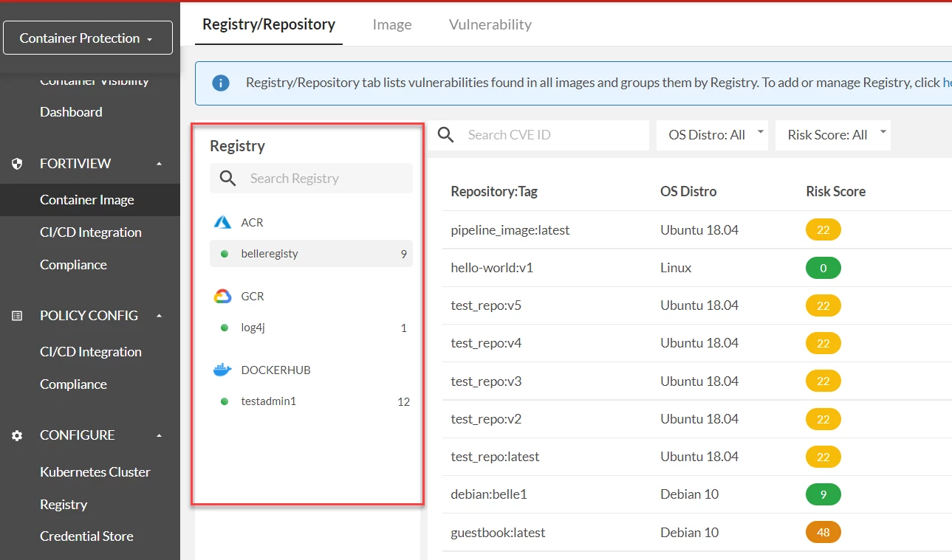This screenshot has height=560, width=952.
Task: Click risk score badge 22 for pipeline_image
Action: click(823, 230)
